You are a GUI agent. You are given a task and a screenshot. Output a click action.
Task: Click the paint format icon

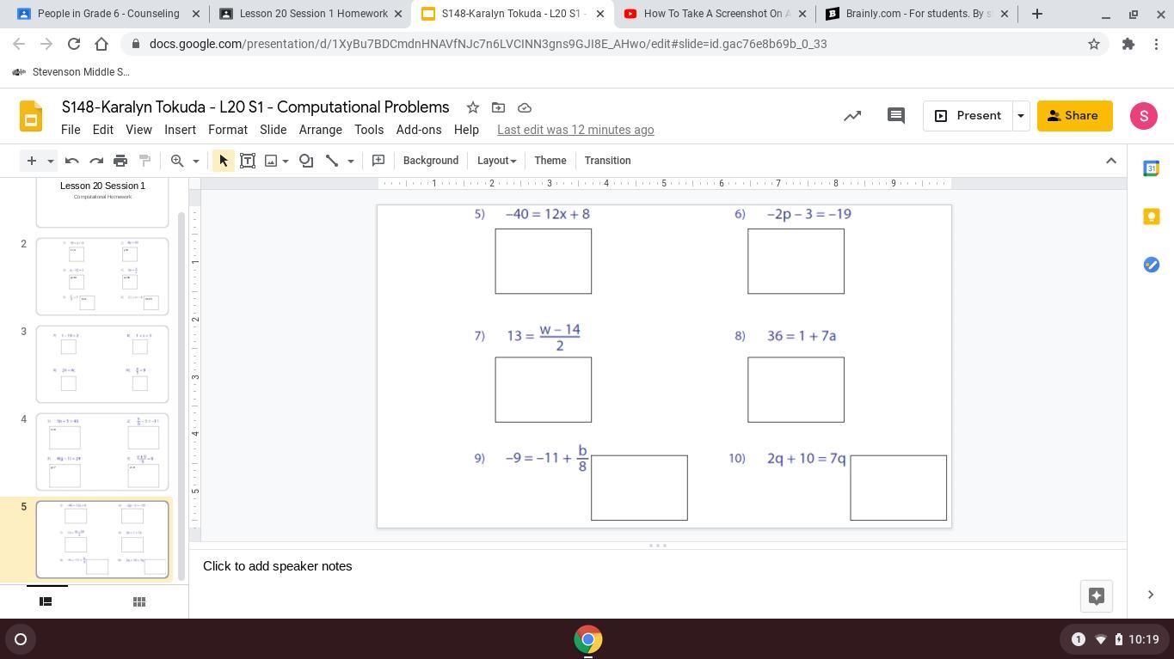point(144,161)
